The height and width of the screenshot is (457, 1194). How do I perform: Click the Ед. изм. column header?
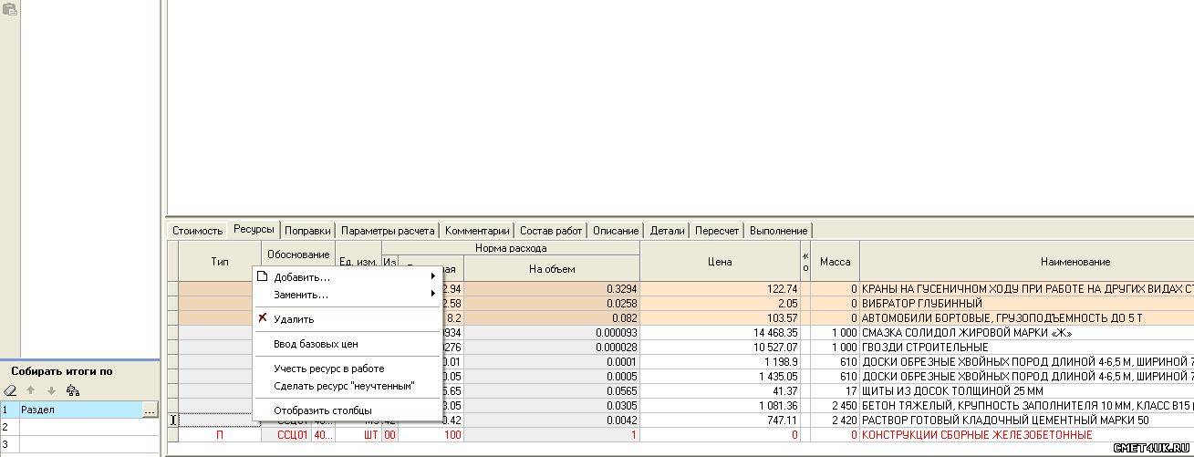click(358, 262)
